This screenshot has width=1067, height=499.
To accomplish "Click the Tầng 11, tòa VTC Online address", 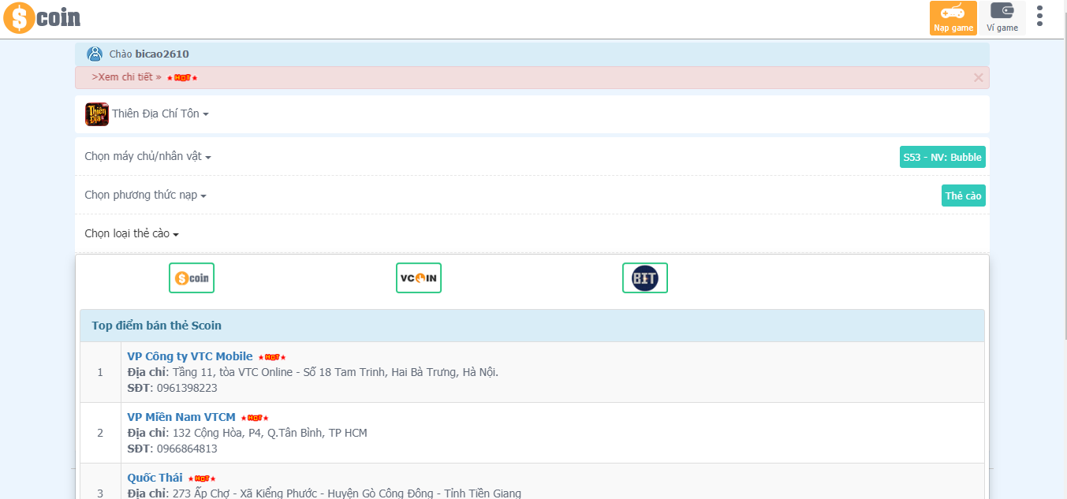I will [x=335, y=372].
